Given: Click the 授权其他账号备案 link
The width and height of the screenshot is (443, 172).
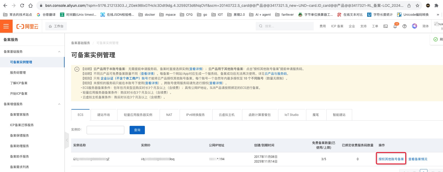Looking at the screenshot, I should point(391,159).
